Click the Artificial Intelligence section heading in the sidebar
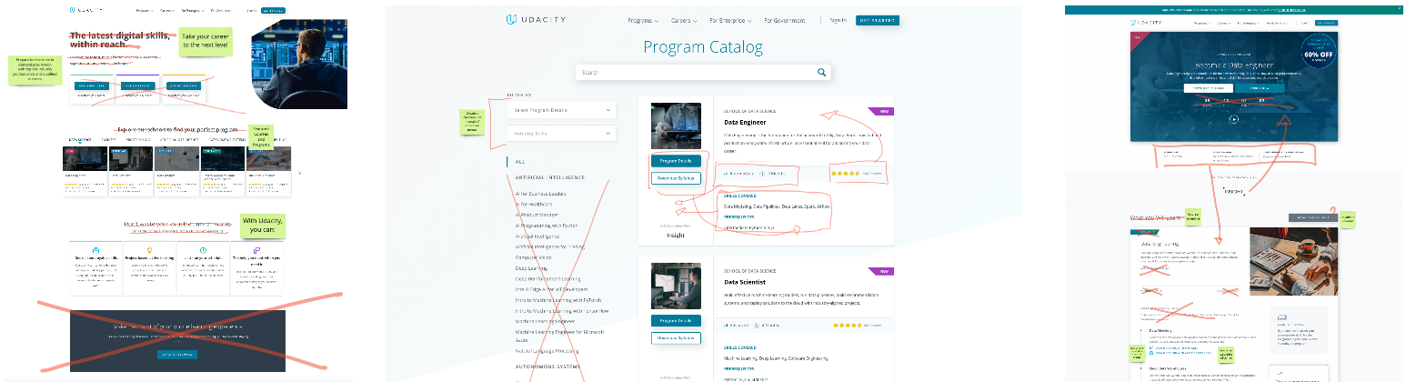 click(550, 177)
